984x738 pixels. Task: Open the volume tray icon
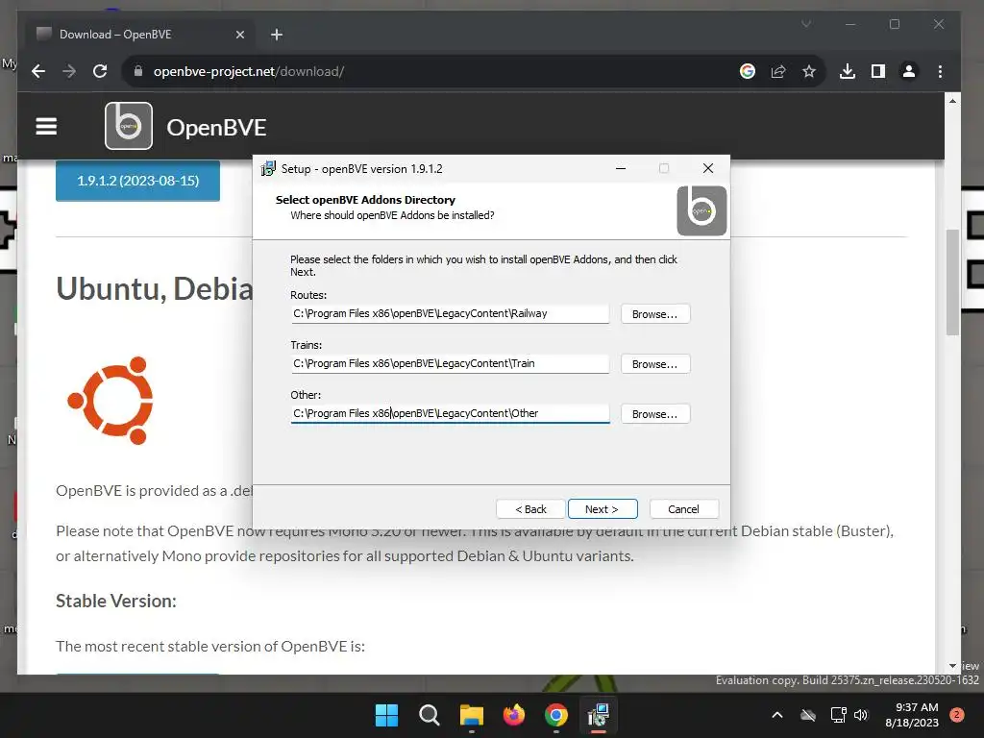[861, 715]
